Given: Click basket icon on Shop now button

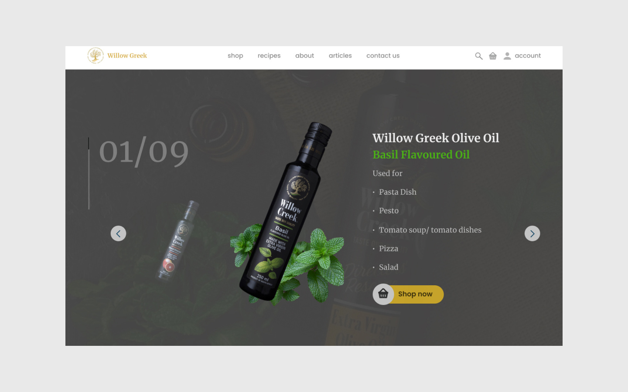Looking at the screenshot, I should [x=383, y=294].
